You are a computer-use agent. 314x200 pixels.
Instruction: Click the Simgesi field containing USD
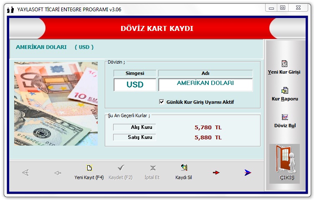pyautogui.click(x=135, y=85)
